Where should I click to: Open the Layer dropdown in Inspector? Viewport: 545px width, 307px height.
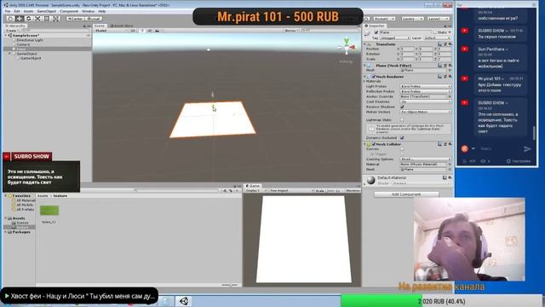(437, 38)
